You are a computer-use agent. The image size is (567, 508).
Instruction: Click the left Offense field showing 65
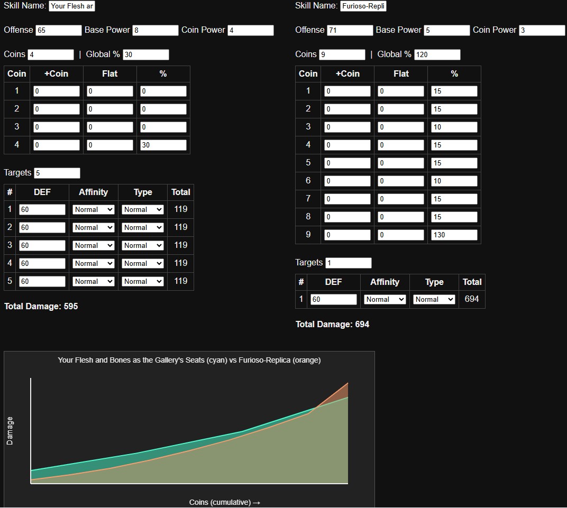click(x=59, y=30)
